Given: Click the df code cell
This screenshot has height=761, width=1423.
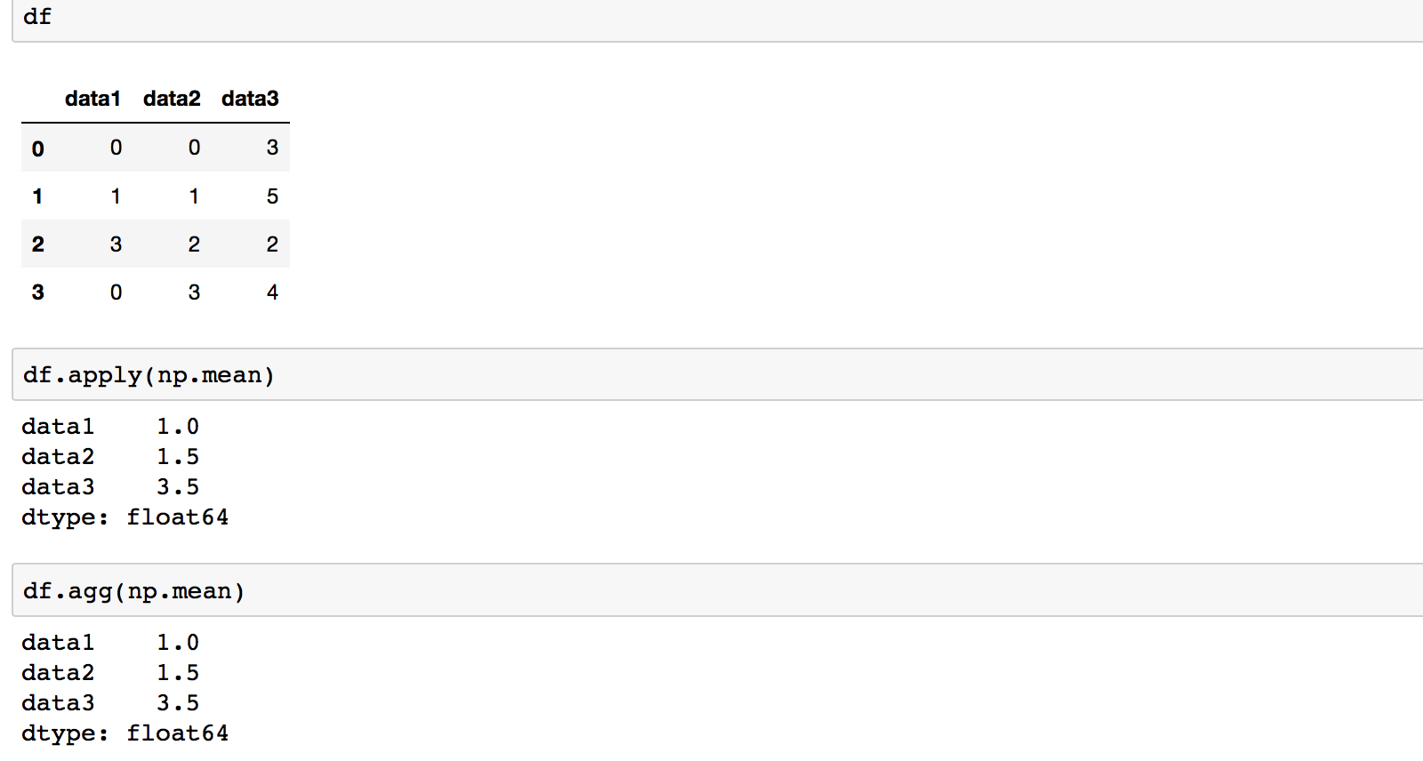Looking at the screenshot, I should pos(718,20).
